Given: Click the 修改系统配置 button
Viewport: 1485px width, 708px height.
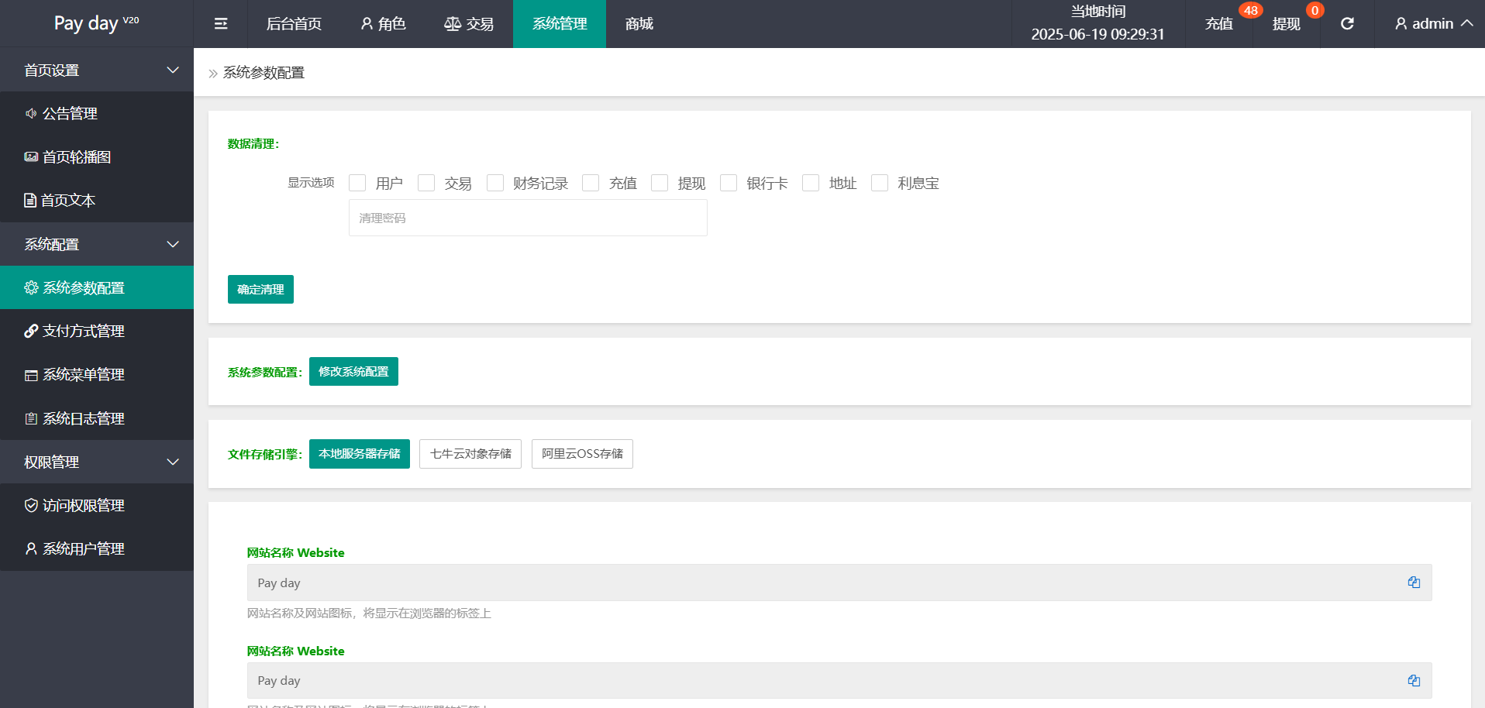Looking at the screenshot, I should click(x=353, y=371).
